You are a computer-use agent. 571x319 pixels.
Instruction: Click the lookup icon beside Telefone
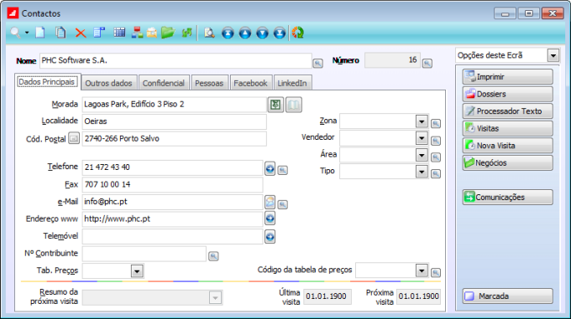click(x=283, y=170)
